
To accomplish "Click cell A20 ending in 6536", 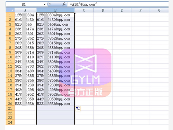I will pyautogui.click(x=25, y=104).
